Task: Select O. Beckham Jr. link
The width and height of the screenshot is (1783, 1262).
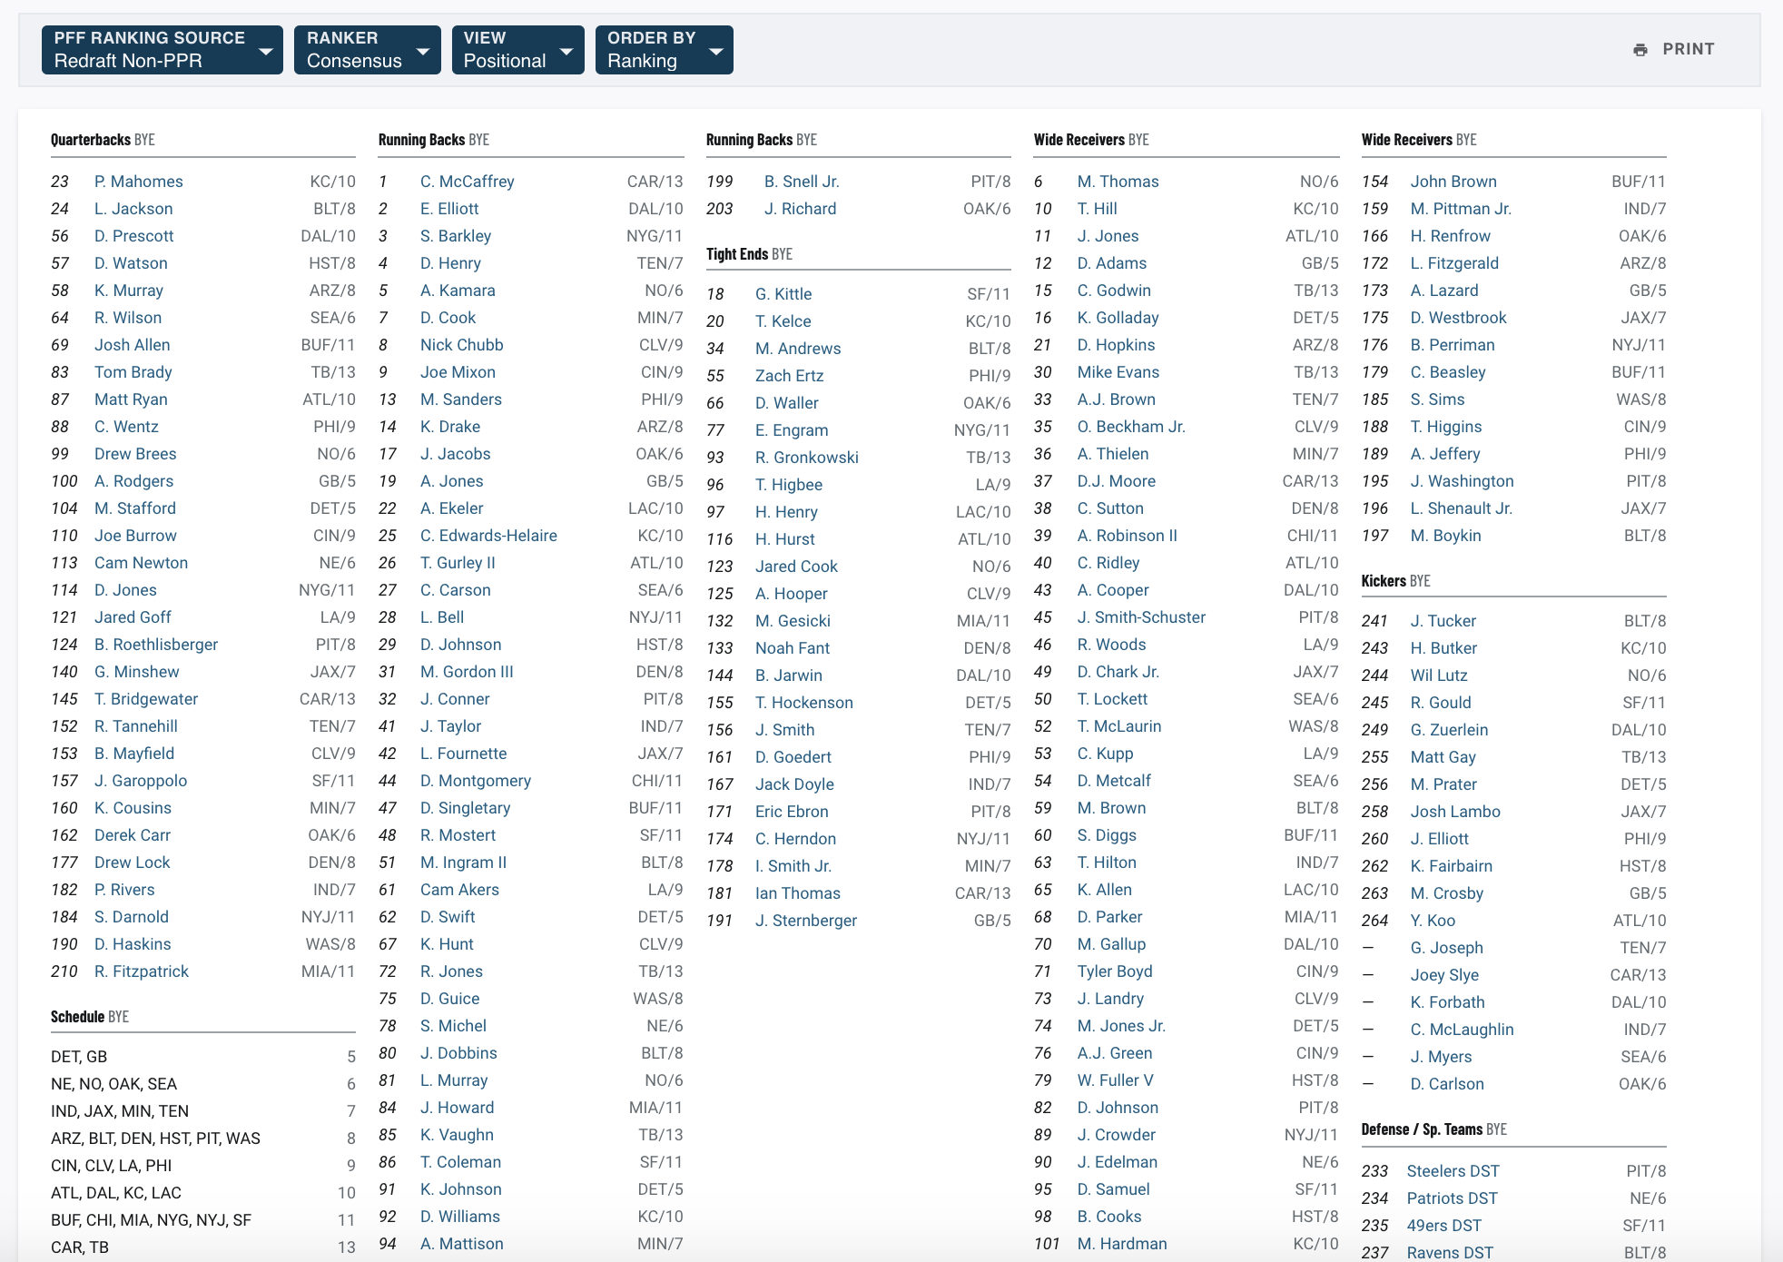Action: (1131, 427)
